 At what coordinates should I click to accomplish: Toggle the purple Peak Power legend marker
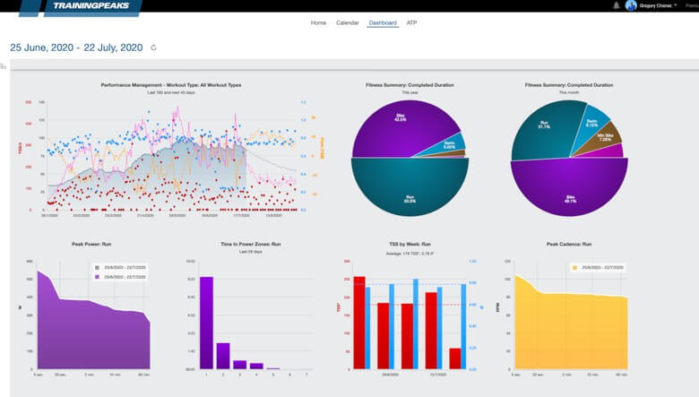pos(97,277)
